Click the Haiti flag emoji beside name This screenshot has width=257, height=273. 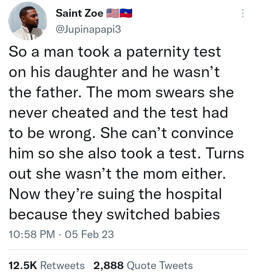coord(126,14)
